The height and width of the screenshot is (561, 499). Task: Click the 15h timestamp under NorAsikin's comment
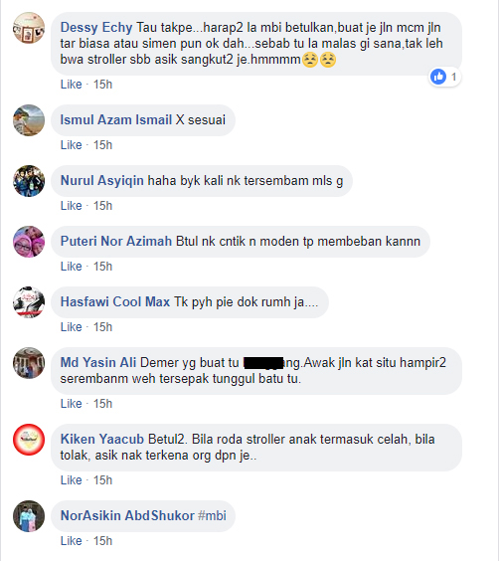tap(102, 541)
